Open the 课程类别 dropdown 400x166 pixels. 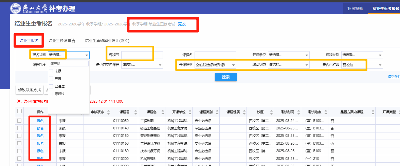[x=362, y=55]
